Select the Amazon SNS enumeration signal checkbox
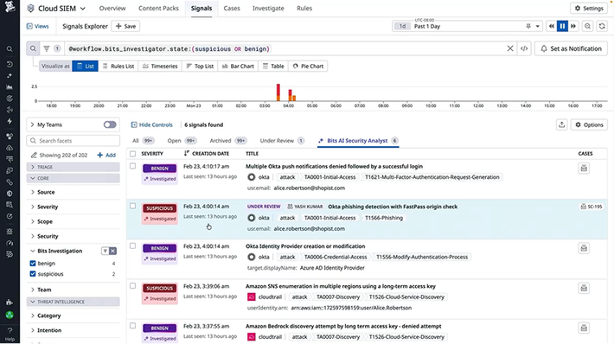Screen dimensions: 614x344 pyautogui.click(x=133, y=286)
